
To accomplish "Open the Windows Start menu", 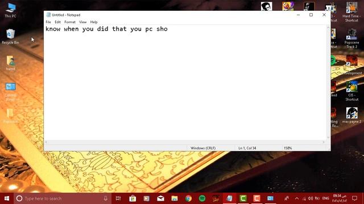I will click(x=7, y=198).
